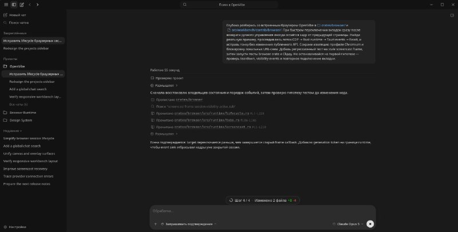Screen dimensions: 458x232
Task: Open the screencast.rs read step
Action: coord(208,127)
